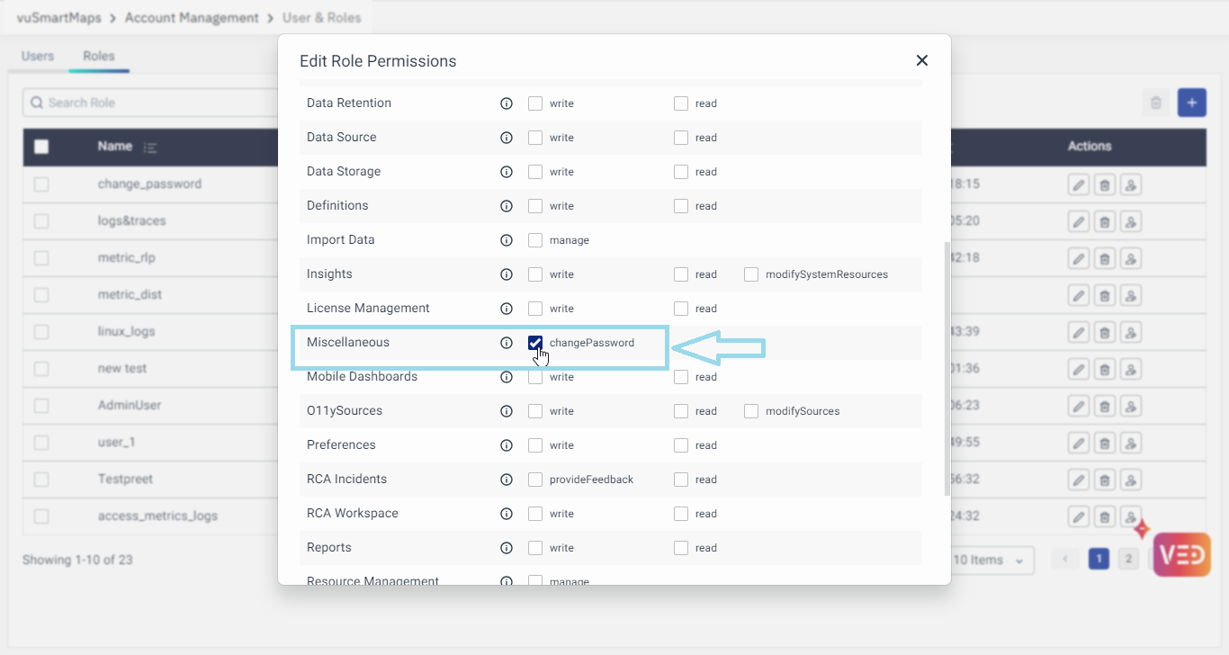Select the Roles tab
This screenshot has width=1229, height=655.
pos(99,56)
